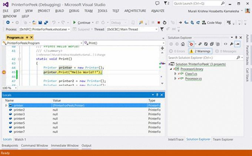
Task: Toggle the 0 Errors filter
Action: (177, 51)
